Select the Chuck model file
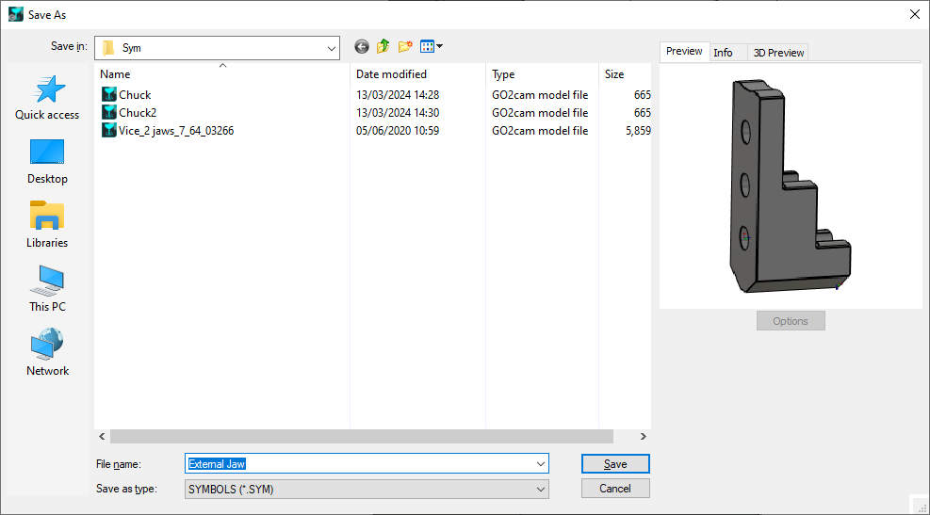930x515 pixels. pyautogui.click(x=135, y=95)
